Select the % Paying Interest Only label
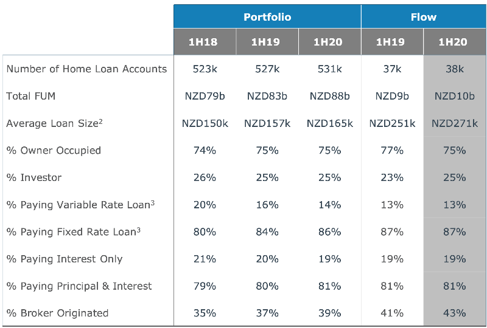 pyautogui.click(x=65, y=259)
